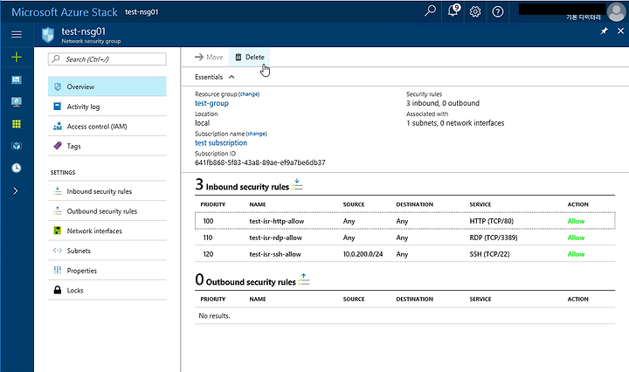This screenshot has width=629, height=372.
Task: Click RDP (TCP/3389) service cell
Action: (x=494, y=238)
